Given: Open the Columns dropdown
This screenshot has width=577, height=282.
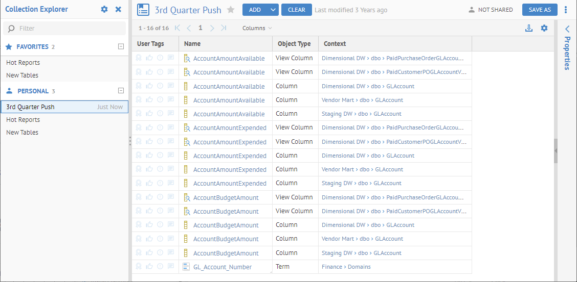Looking at the screenshot, I should [257, 28].
